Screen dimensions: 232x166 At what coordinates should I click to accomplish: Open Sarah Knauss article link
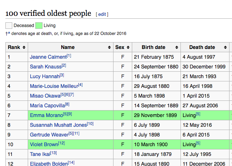[46, 67]
